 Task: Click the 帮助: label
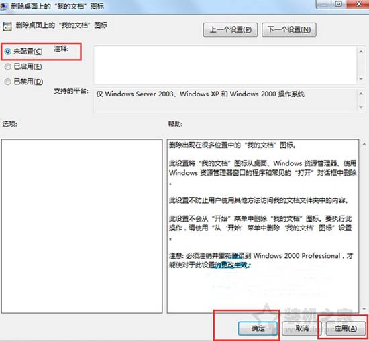pyautogui.click(x=175, y=124)
